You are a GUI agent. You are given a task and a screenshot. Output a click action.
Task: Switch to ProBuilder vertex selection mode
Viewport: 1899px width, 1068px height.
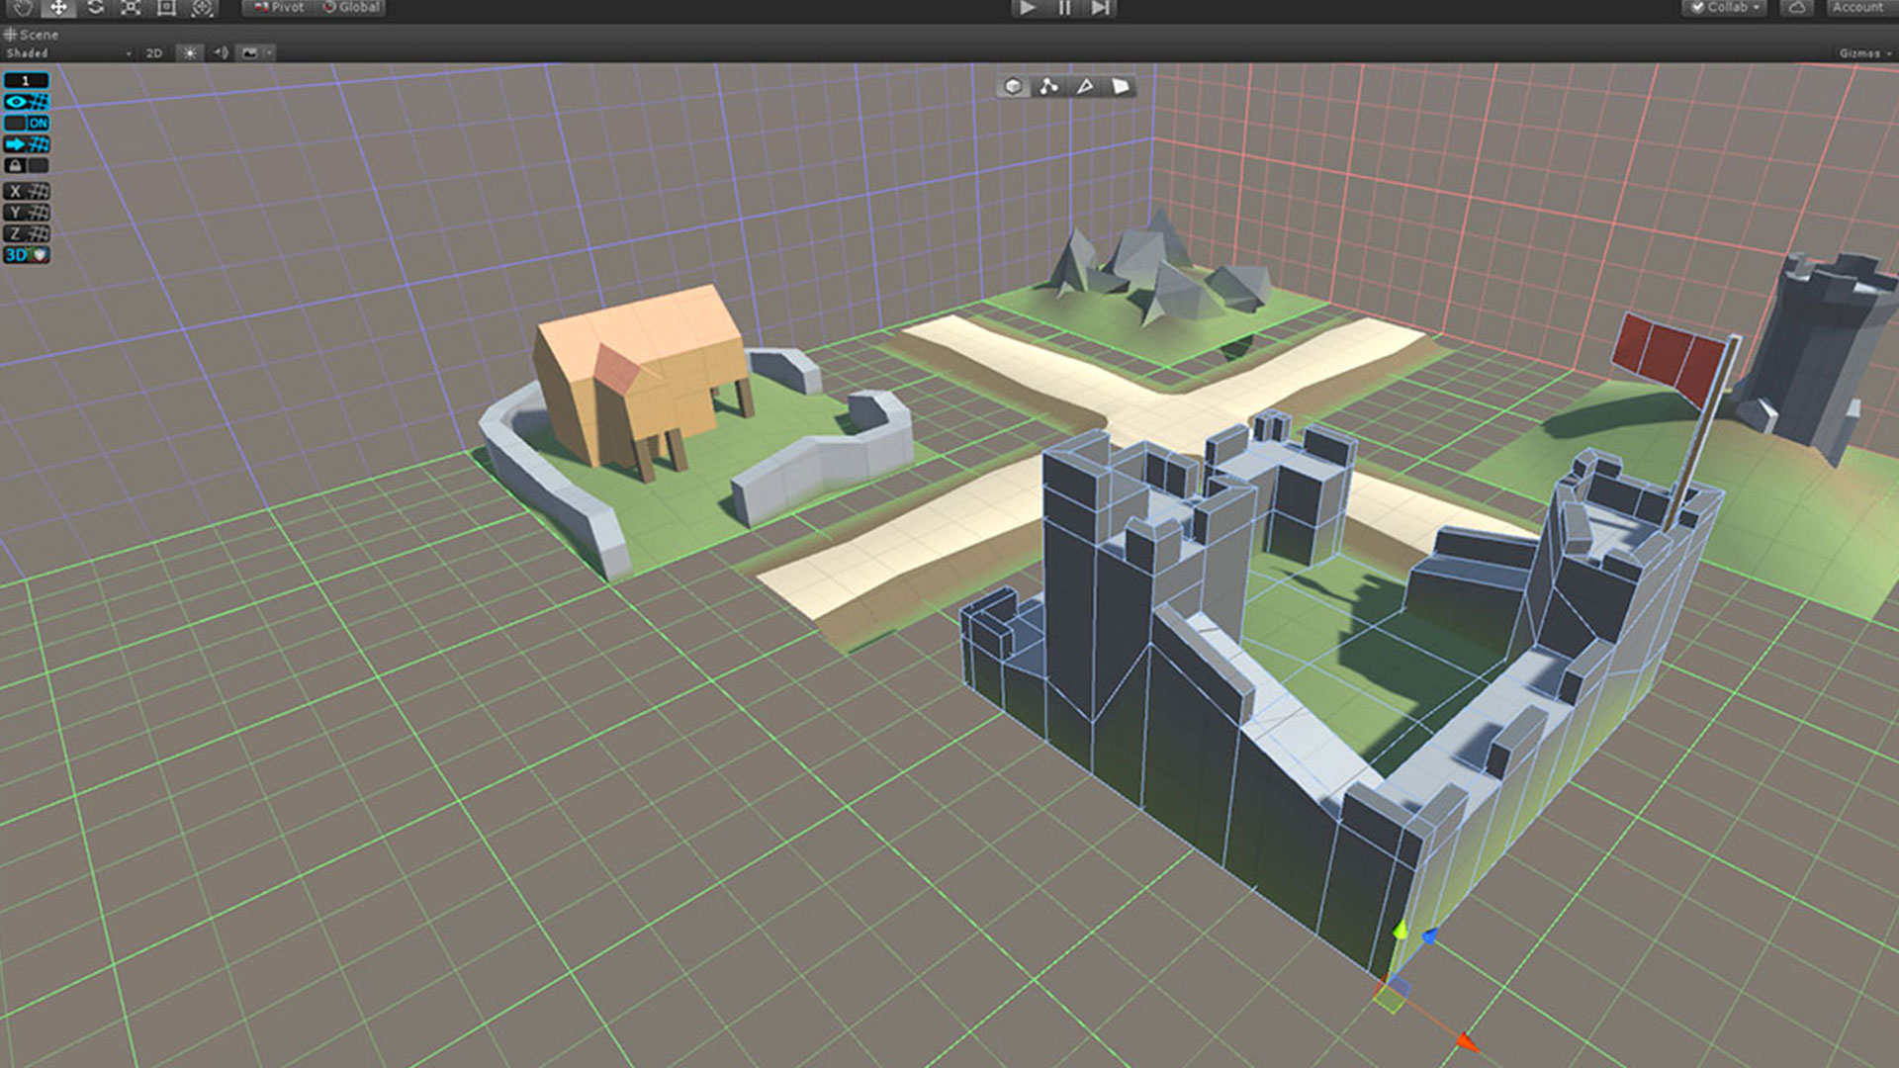(1048, 87)
